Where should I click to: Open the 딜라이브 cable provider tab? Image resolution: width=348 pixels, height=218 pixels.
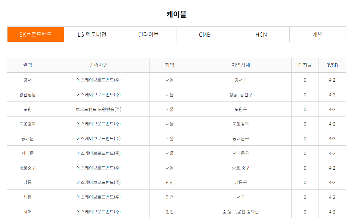click(148, 34)
